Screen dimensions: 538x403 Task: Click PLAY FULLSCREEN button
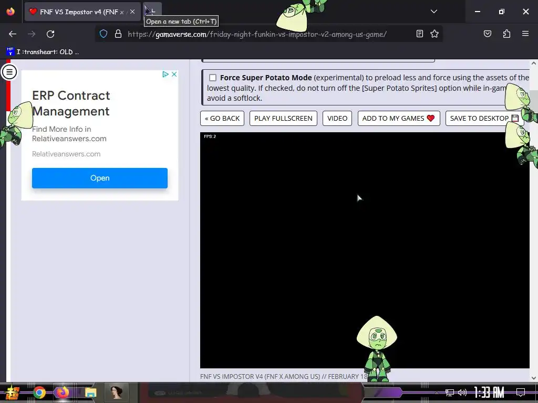[x=283, y=118]
